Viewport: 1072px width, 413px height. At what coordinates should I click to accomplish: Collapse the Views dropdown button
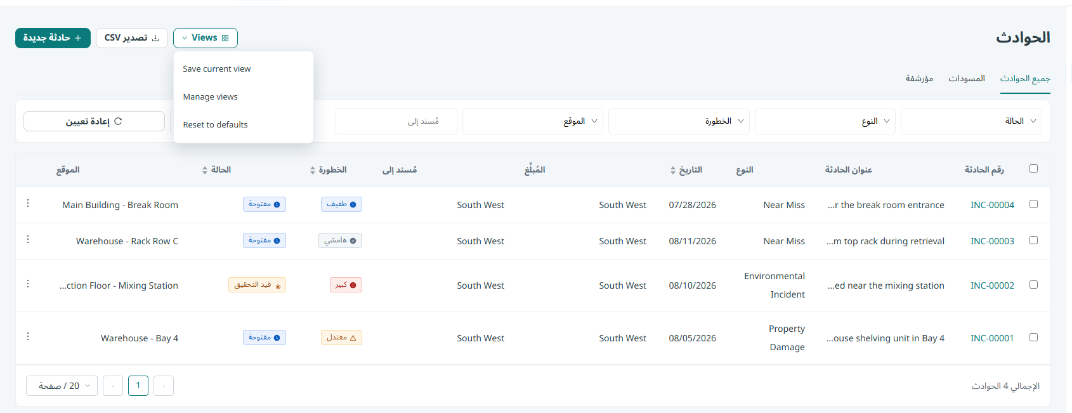point(206,38)
